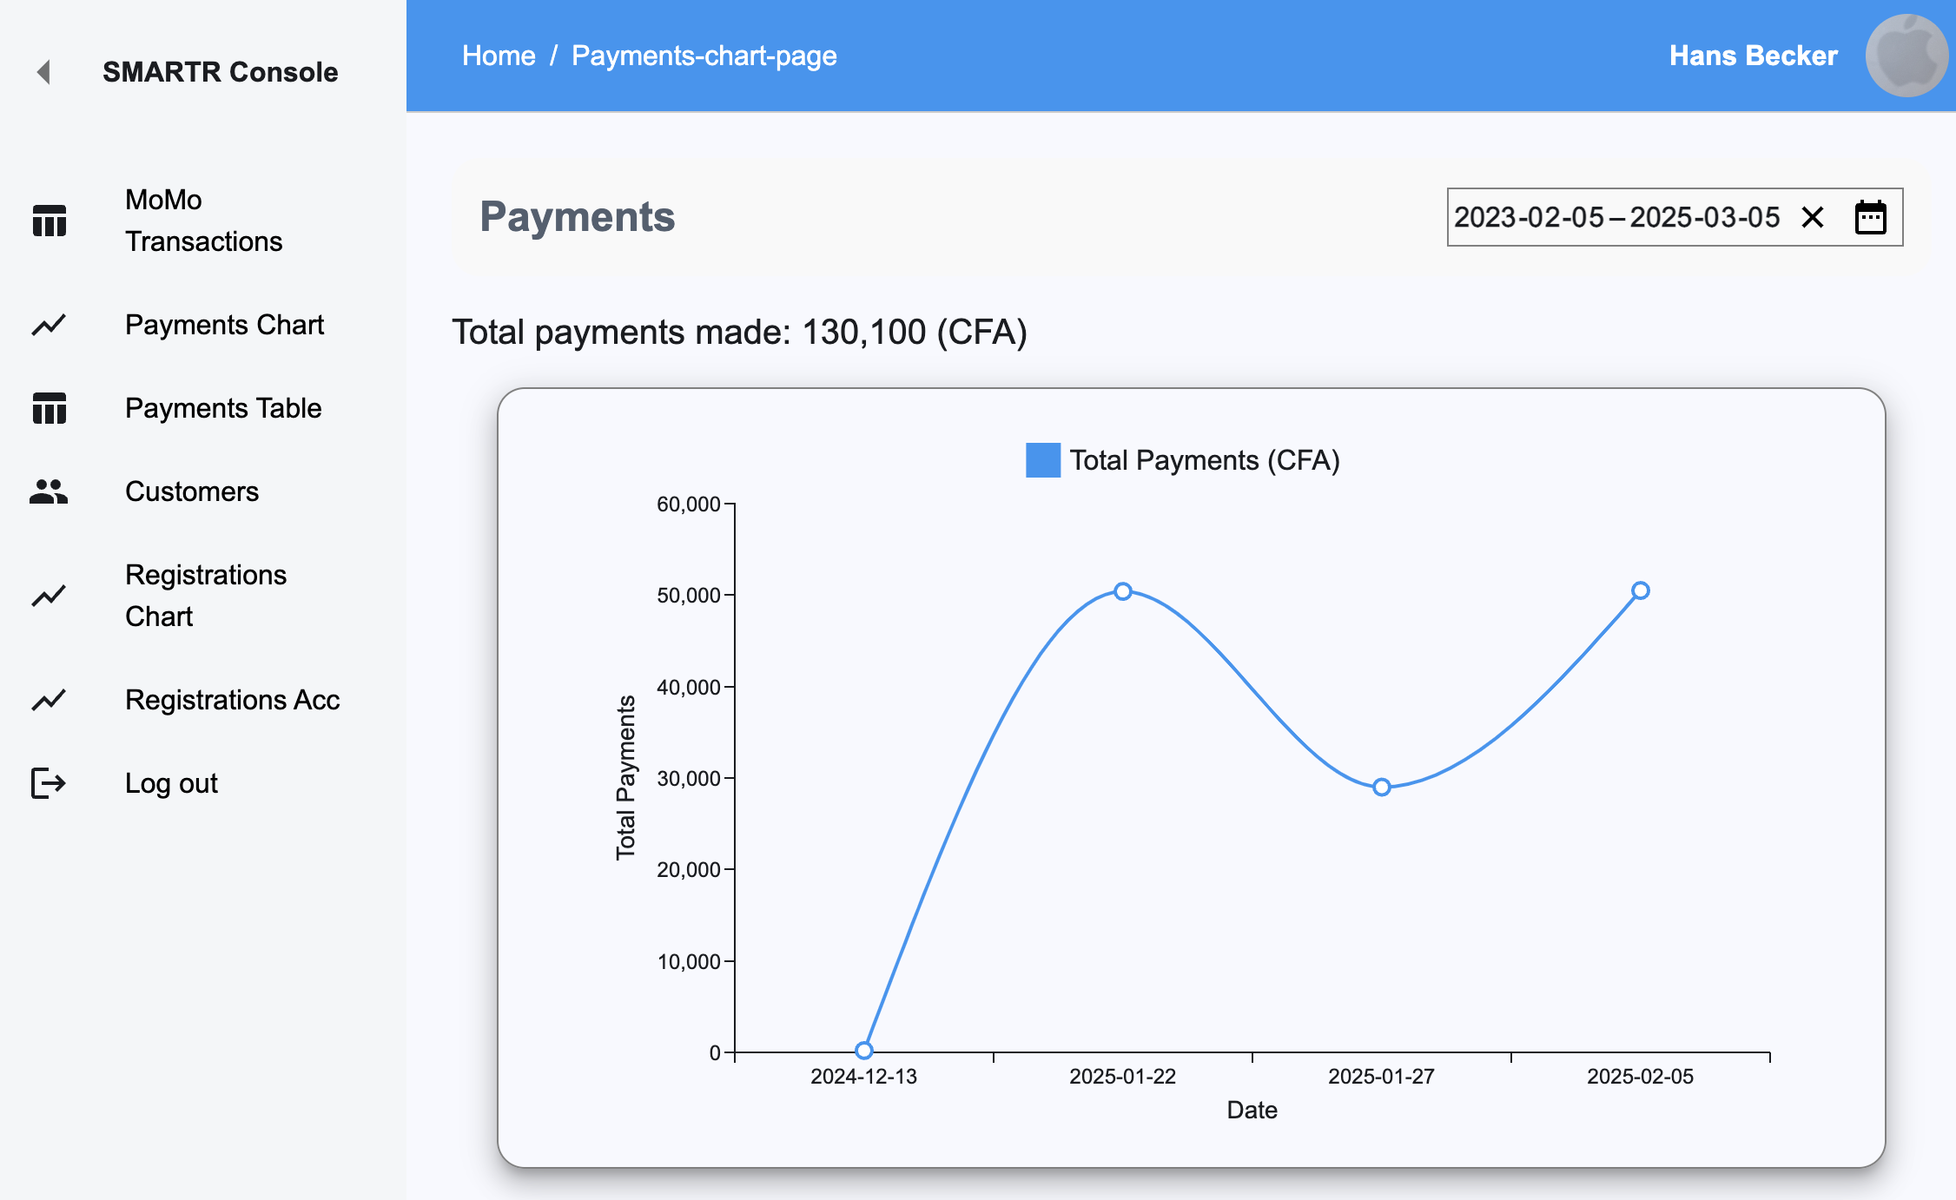
Task: Click the Customers sidebar link
Action: (192, 491)
